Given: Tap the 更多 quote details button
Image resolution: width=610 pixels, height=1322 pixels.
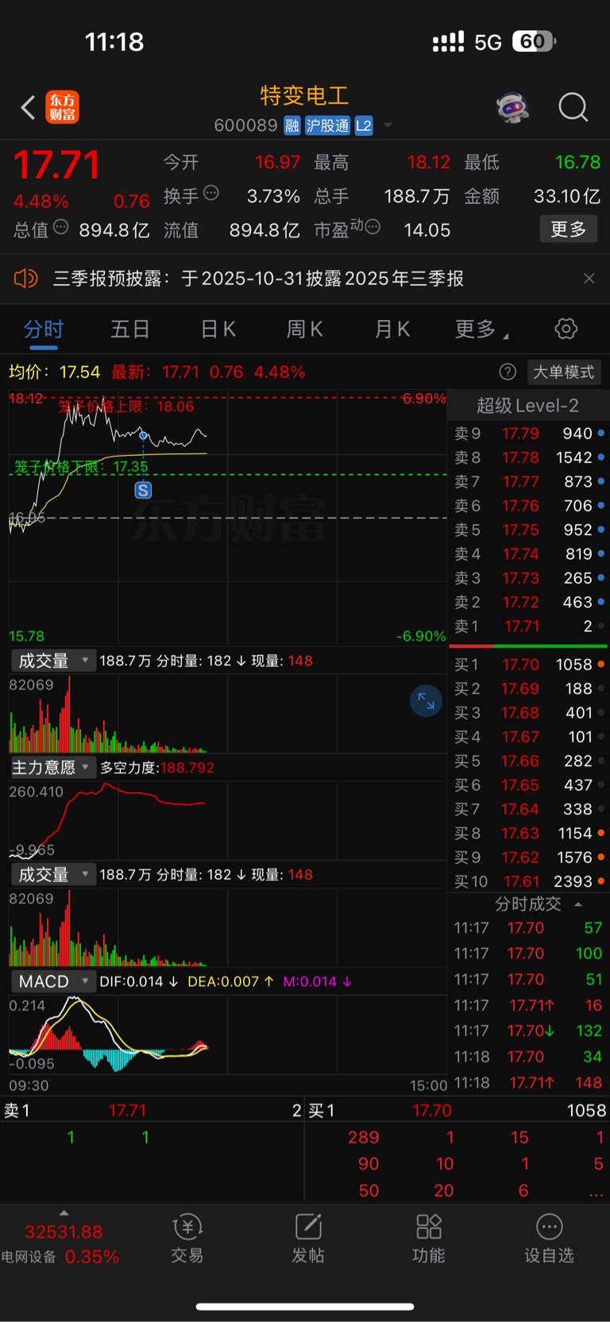Looking at the screenshot, I should 569,229.
